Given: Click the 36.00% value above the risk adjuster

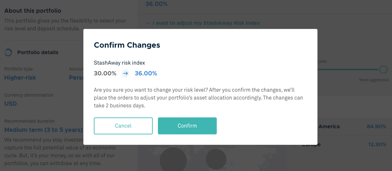Looking at the screenshot, I should [x=156, y=4].
